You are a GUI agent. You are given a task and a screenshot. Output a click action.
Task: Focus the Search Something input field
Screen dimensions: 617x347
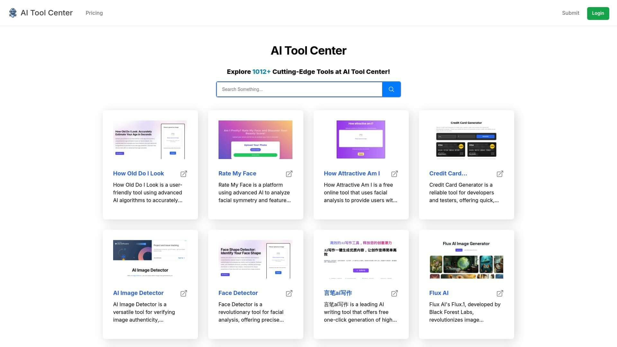tap(299, 89)
